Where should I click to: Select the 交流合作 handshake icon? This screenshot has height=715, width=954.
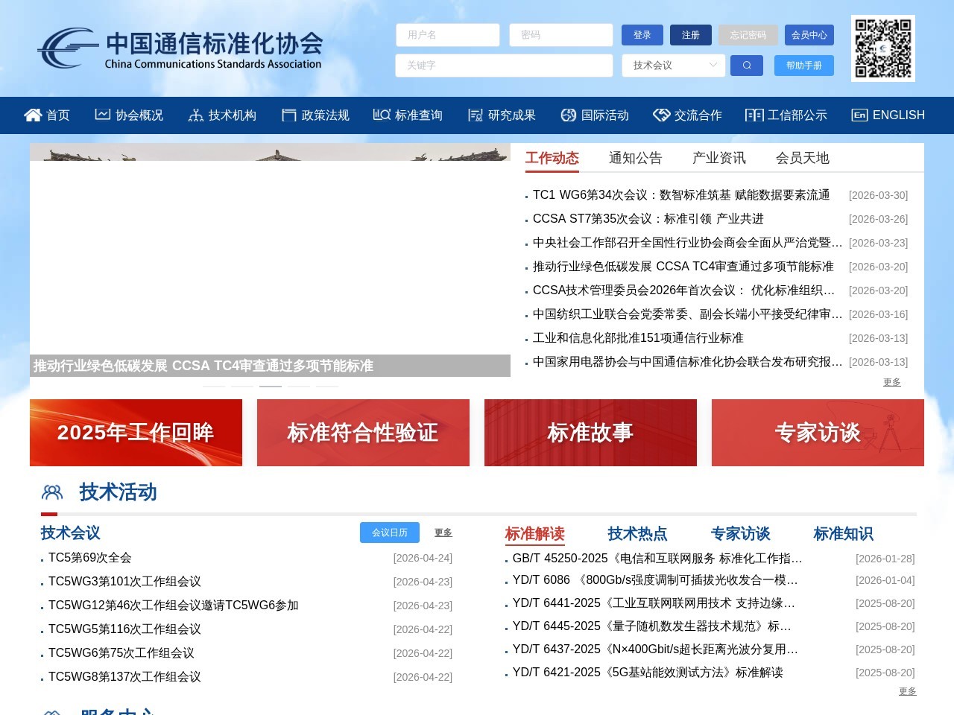(x=661, y=115)
